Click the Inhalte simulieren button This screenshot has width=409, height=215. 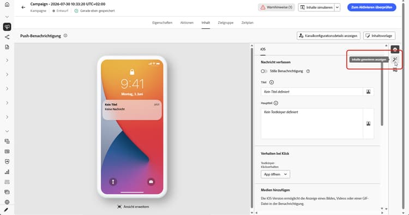(x=316, y=7)
